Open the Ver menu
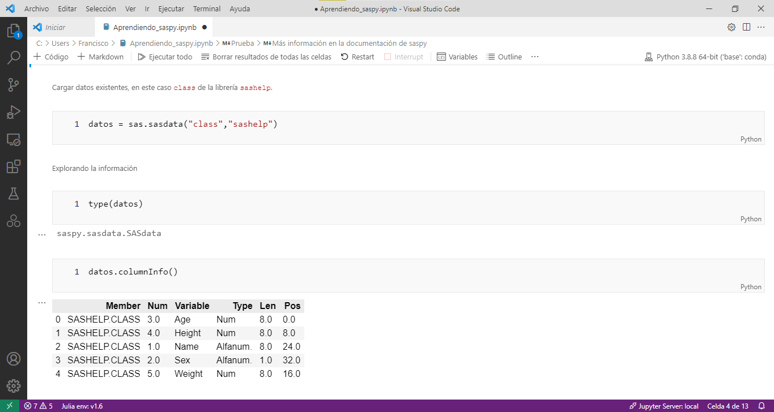774x412 pixels. click(x=130, y=9)
